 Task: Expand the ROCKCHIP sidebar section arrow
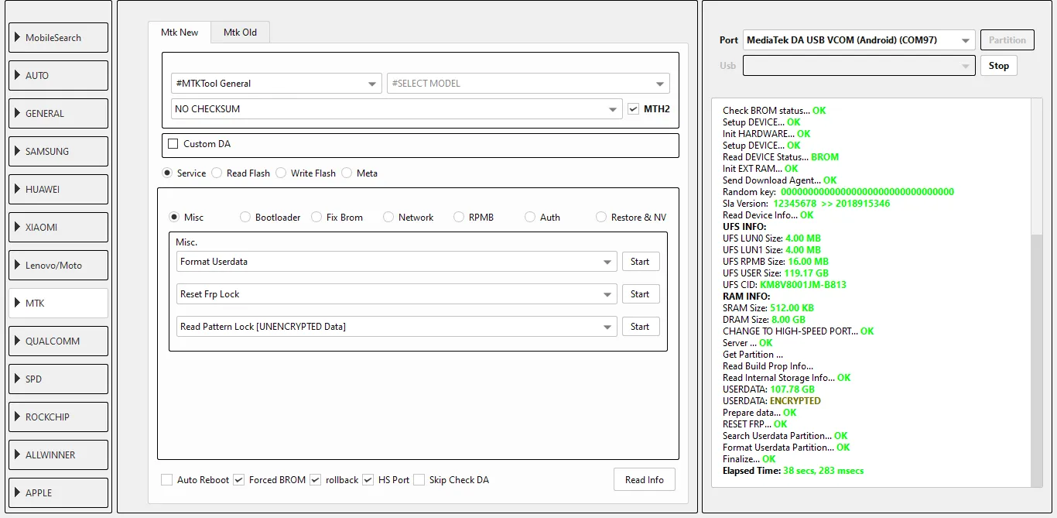pos(18,417)
